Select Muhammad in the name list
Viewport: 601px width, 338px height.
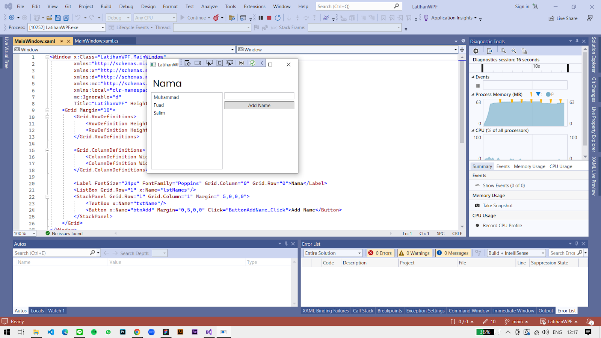click(166, 97)
